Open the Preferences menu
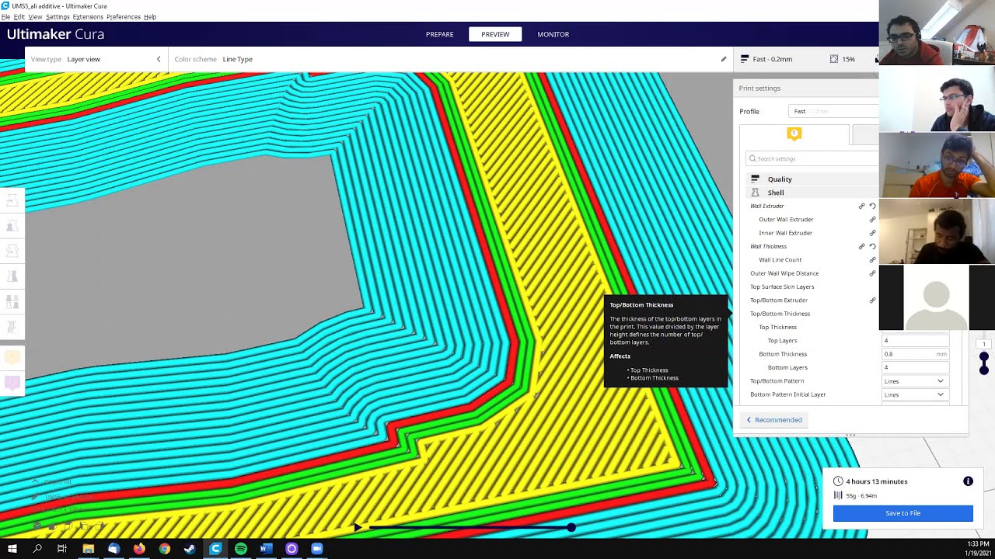 click(x=124, y=16)
